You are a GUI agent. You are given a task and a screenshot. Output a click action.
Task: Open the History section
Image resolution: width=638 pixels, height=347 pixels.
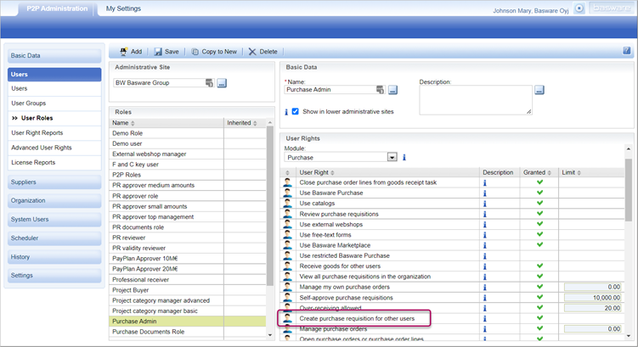54,257
